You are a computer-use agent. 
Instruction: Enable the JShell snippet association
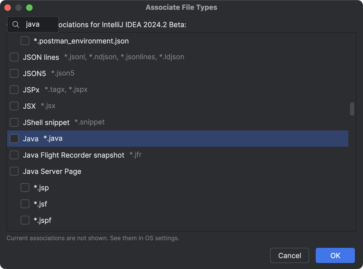(14, 122)
